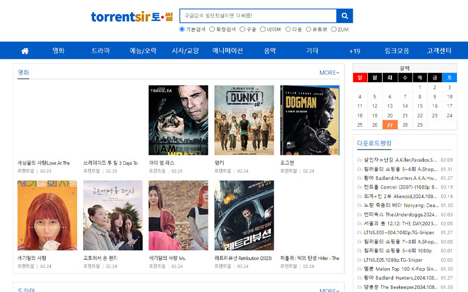Click file icon beside LTNS.E05.1080p.TG-Sniper entry

pos(359,260)
